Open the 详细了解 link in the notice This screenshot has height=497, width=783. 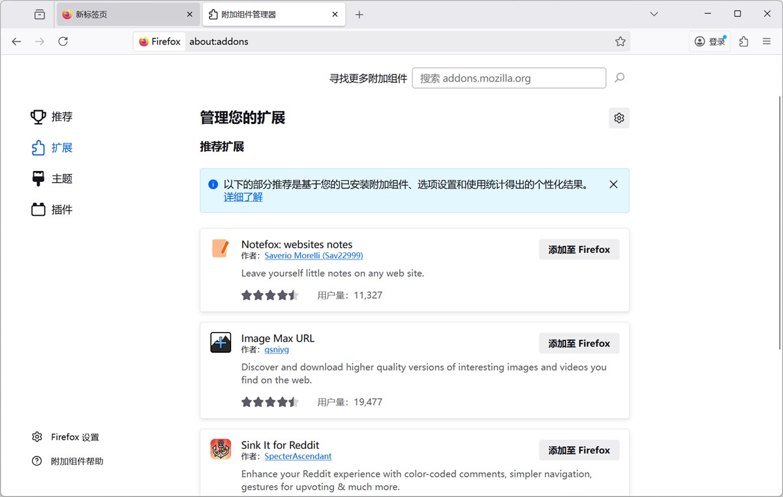pos(243,196)
